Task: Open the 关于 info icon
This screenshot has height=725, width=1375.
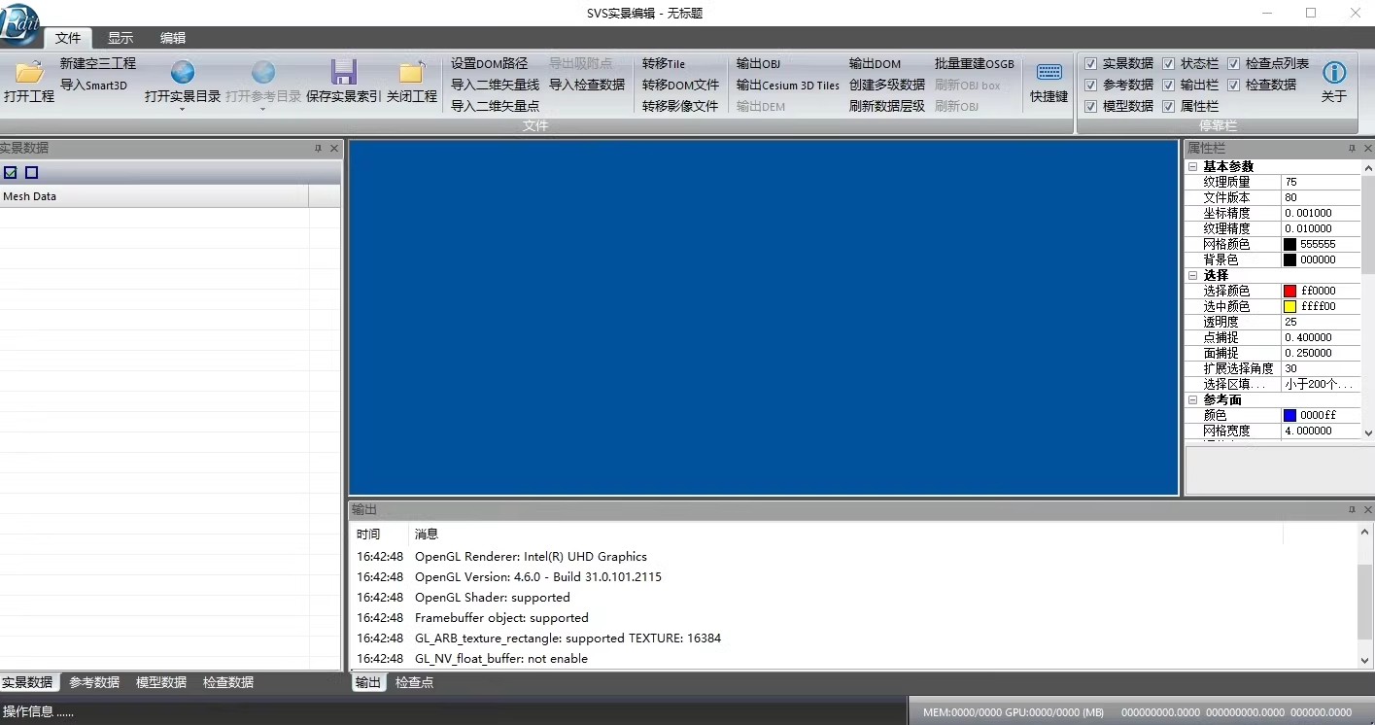Action: point(1334,73)
